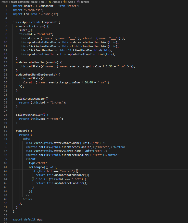Image resolution: width=188 pixels, height=223 pixels.
Task: Expand chevron after 'App.js' breadcrumb
Action: point(61,2)
